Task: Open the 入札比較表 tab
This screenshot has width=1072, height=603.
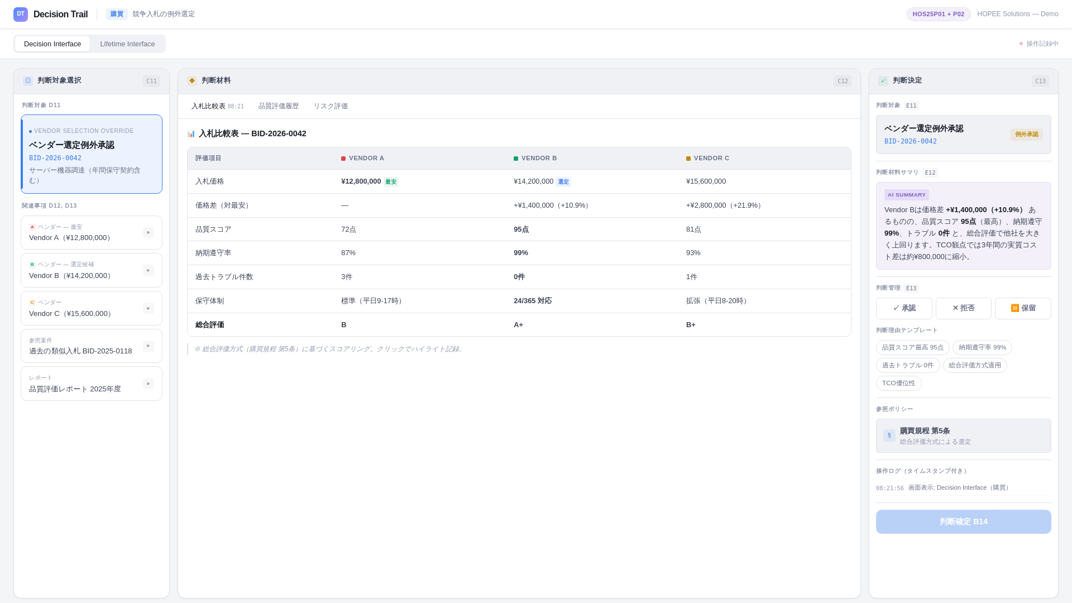Action: [x=217, y=106]
